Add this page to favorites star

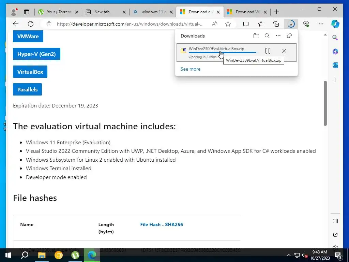coord(228,24)
